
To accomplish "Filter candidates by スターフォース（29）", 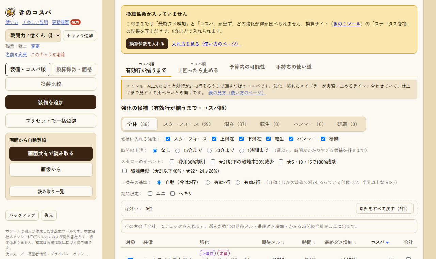I will point(187,124).
